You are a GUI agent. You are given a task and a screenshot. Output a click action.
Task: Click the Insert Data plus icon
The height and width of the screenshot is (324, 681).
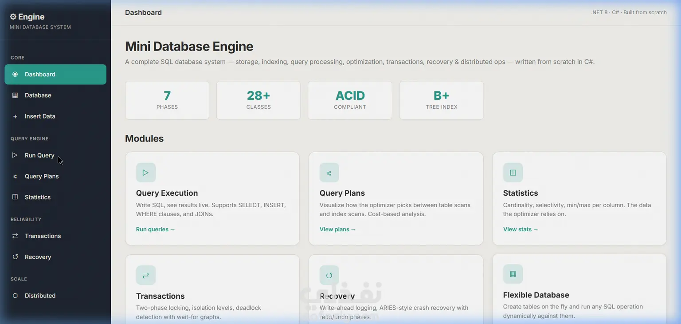pos(15,116)
